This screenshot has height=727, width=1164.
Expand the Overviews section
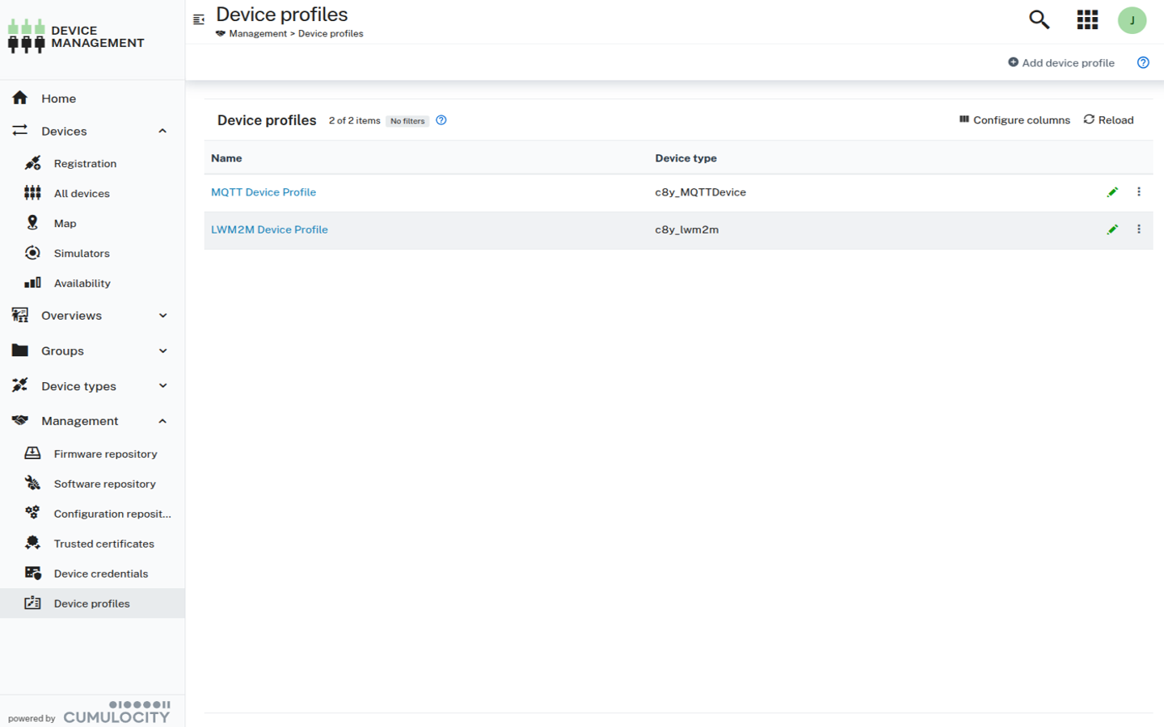[x=162, y=315]
